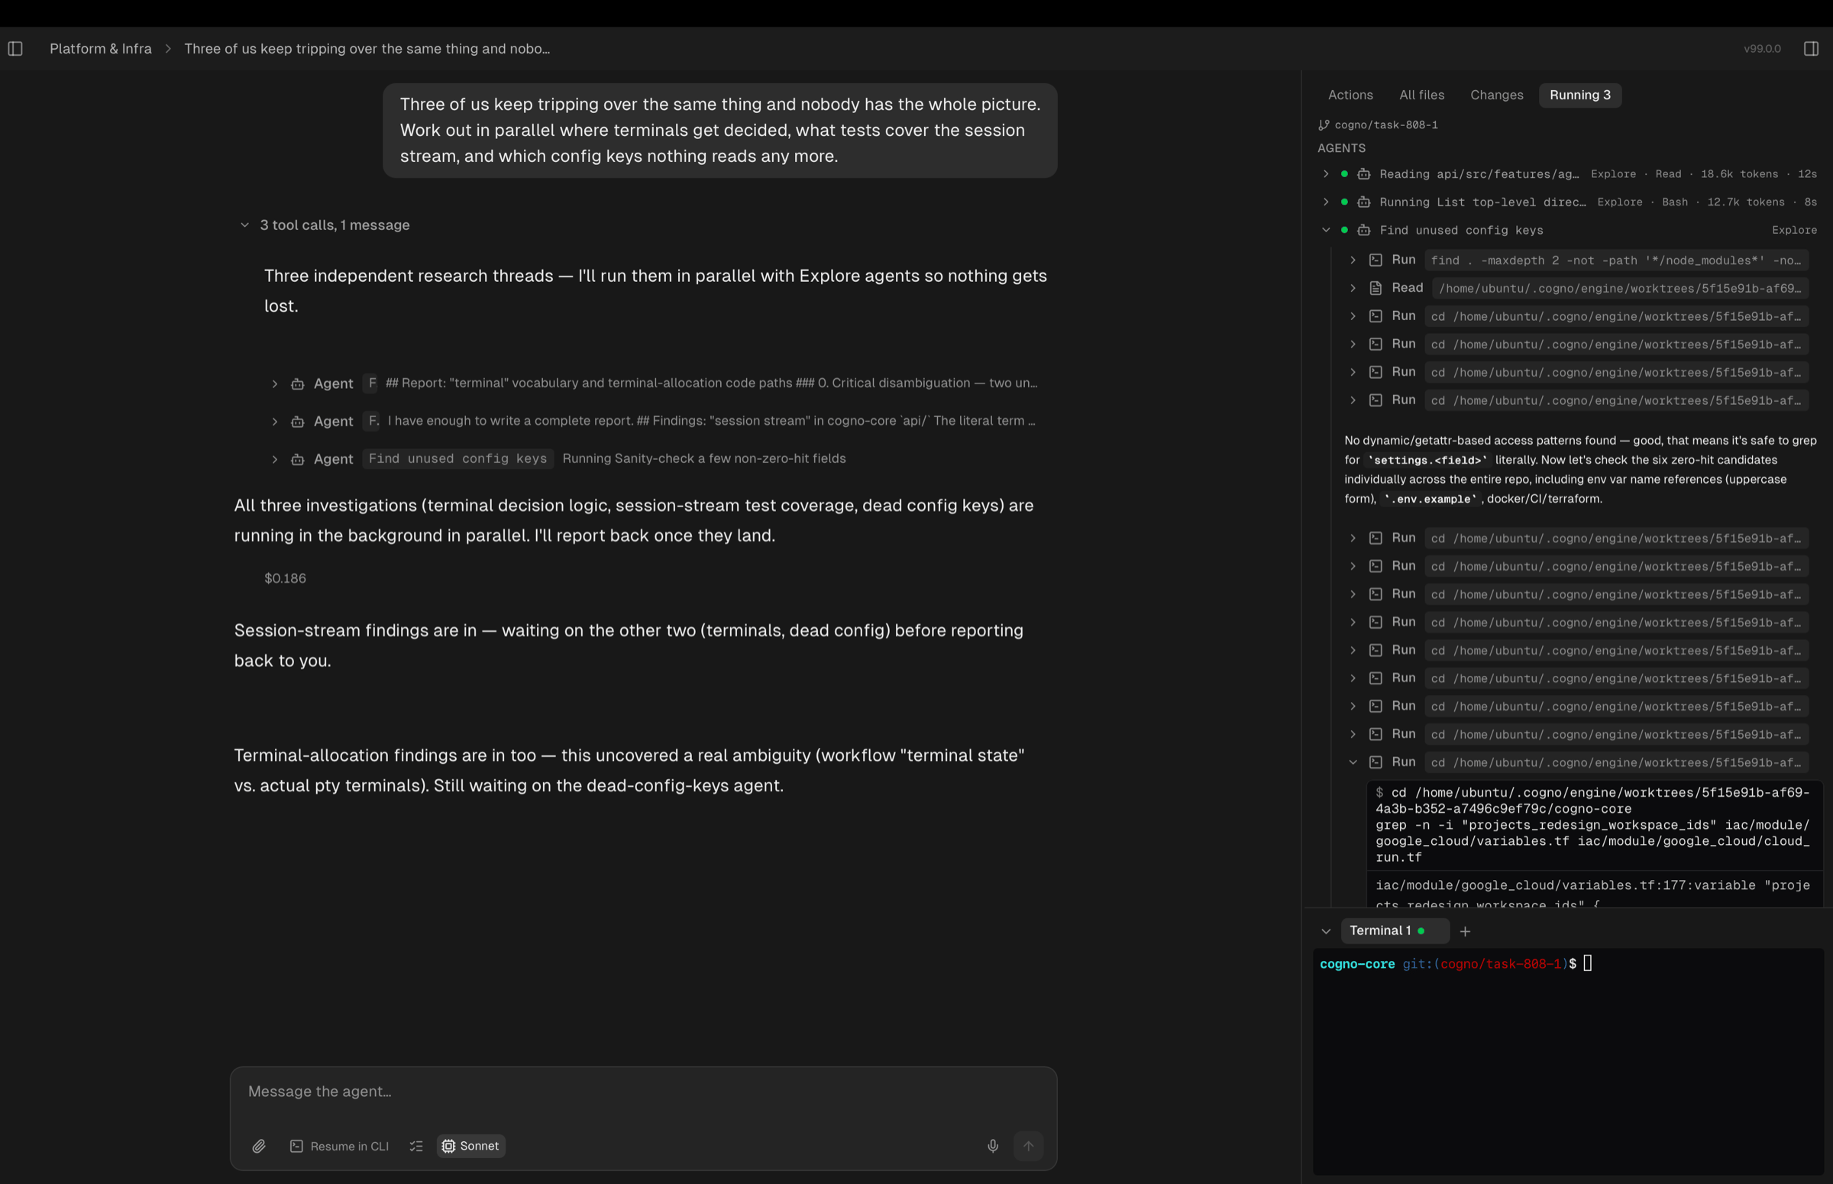Expand the Reading api/src/features agent row
This screenshot has height=1184, width=1833.
(x=1326, y=174)
